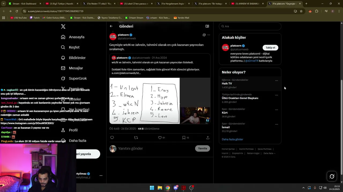This screenshot has height=192, width=343.
Task: Open options menu for Halk TV trend
Action: click(277, 81)
